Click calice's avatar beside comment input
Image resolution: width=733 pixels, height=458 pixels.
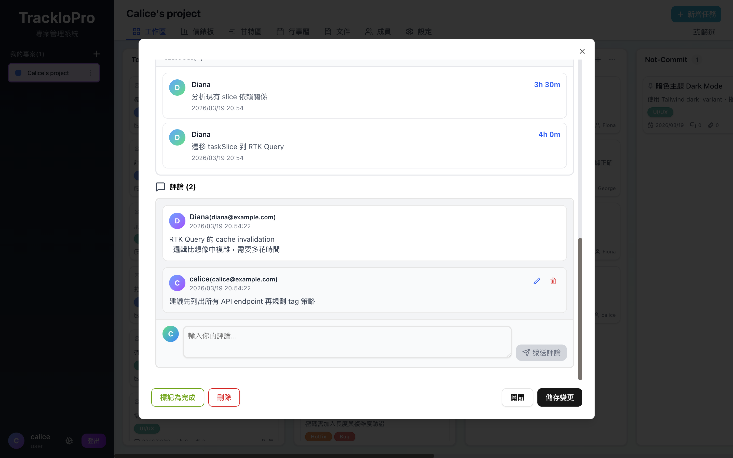[x=171, y=334]
